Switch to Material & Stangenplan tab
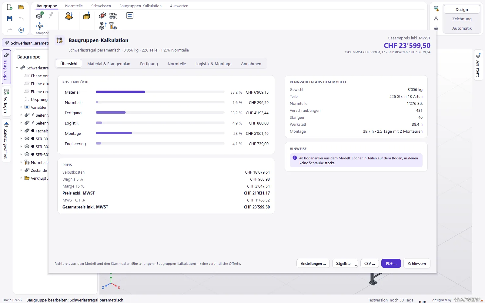 click(x=109, y=64)
